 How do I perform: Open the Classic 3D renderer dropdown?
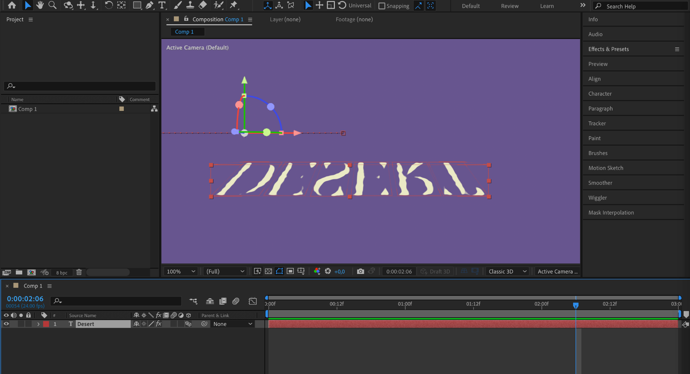click(507, 271)
